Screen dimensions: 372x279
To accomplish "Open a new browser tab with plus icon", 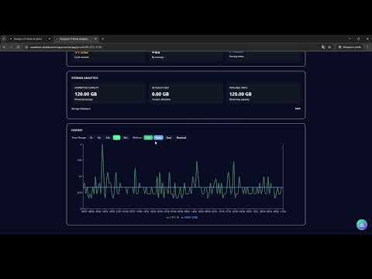I will point(102,39).
